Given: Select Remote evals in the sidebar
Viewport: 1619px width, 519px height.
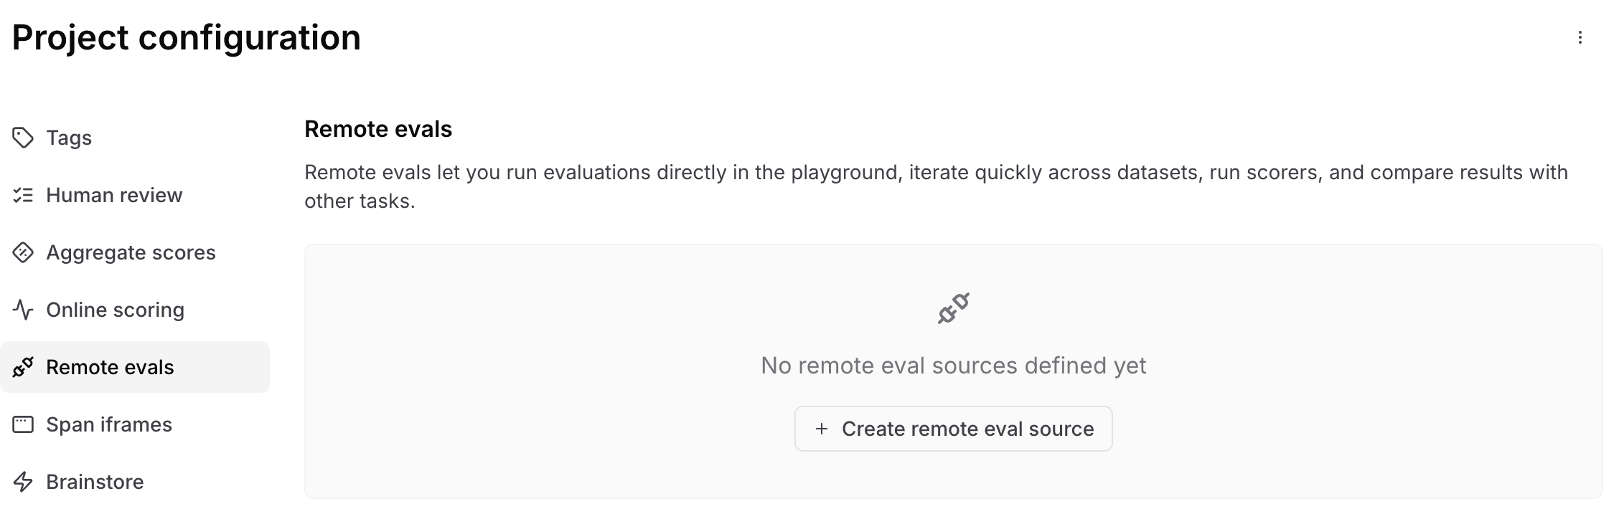Looking at the screenshot, I should pyautogui.click(x=110, y=367).
